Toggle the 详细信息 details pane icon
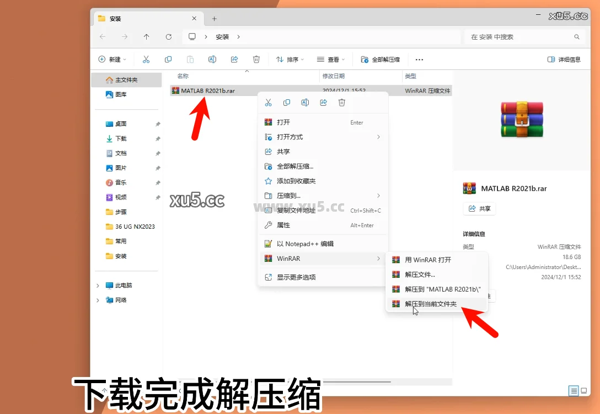The image size is (600, 414). (564, 59)
